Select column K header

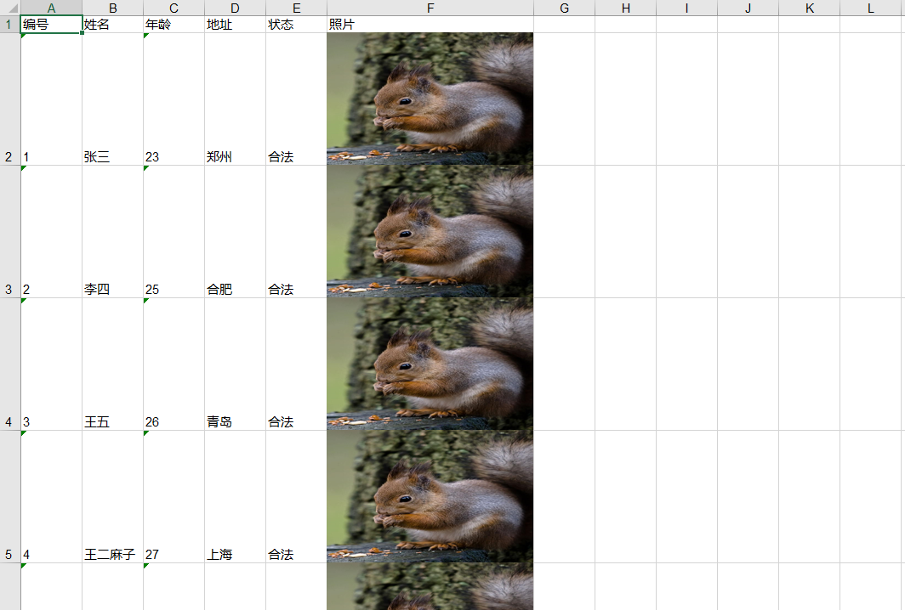coord(809,8)
